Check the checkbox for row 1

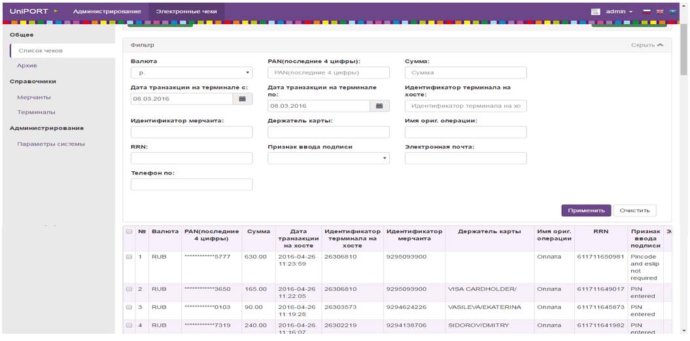(x=129, y=257)
